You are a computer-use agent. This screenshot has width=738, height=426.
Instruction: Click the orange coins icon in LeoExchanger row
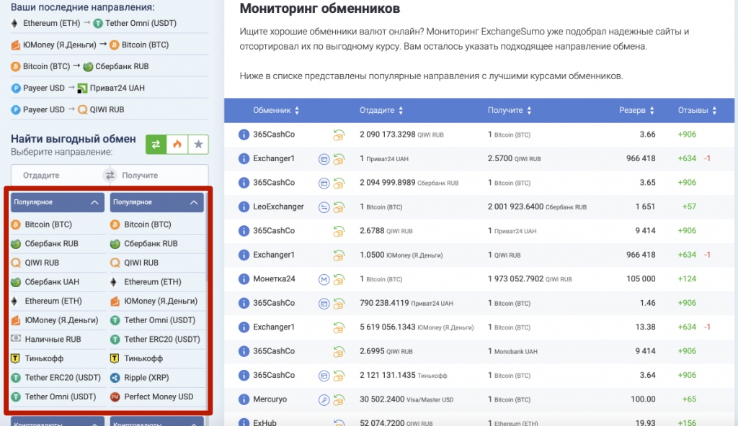339,207
